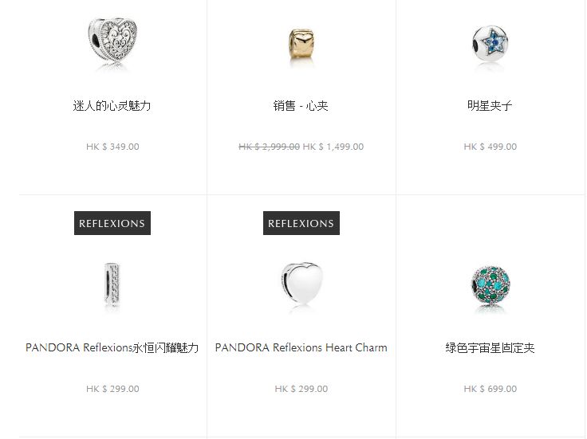Open the 迷人的心灵魅力 product title
Screen dimensions: 587x439
(x=112, y=106)
